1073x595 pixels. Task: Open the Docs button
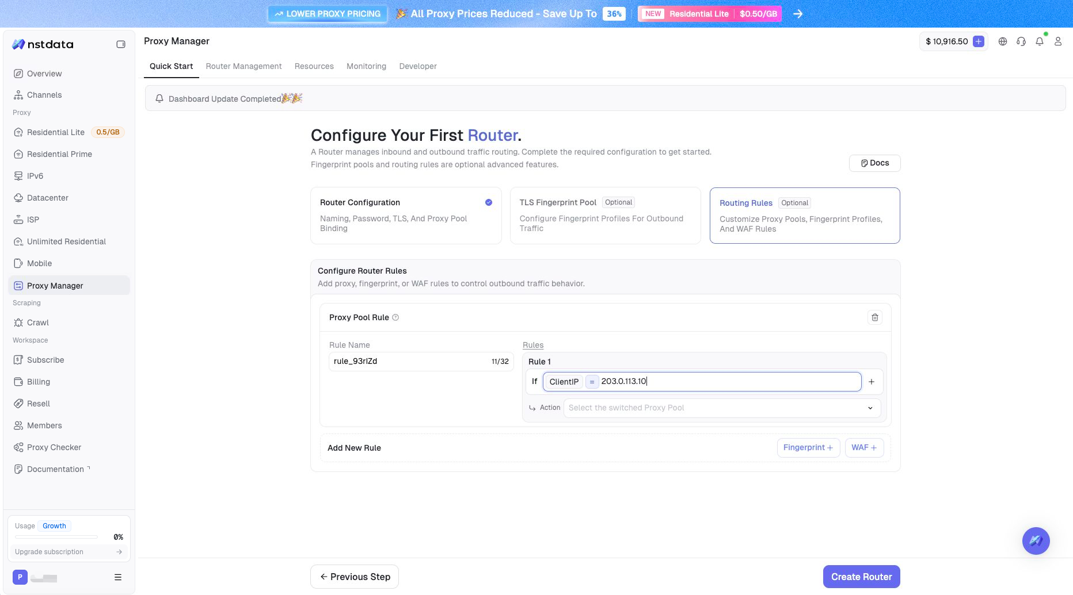[x=875, y=163]
